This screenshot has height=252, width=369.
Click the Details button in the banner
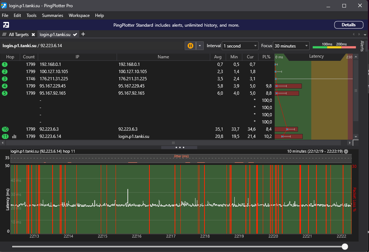[348, 25]
